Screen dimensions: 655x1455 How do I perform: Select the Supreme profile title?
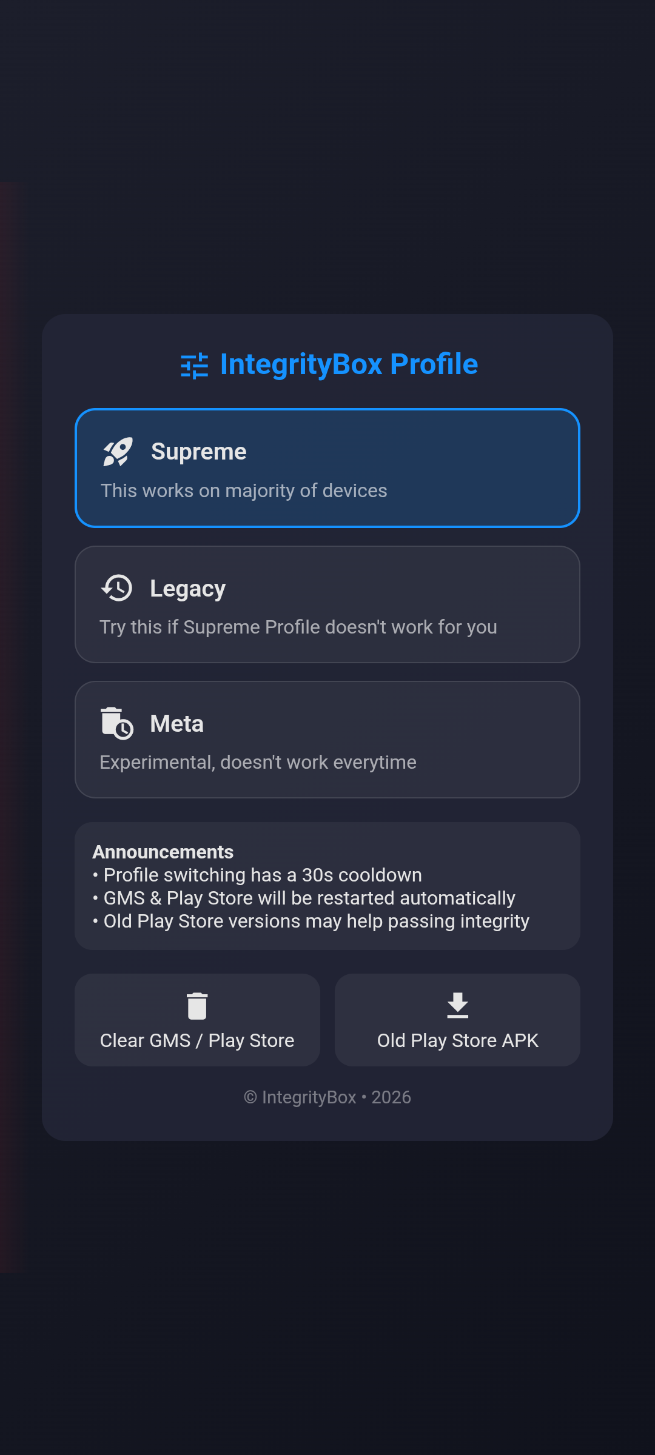(198, 452)
